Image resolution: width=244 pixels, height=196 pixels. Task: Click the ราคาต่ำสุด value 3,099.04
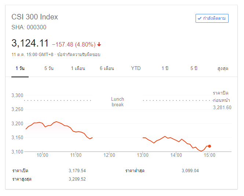pos(190,171)
